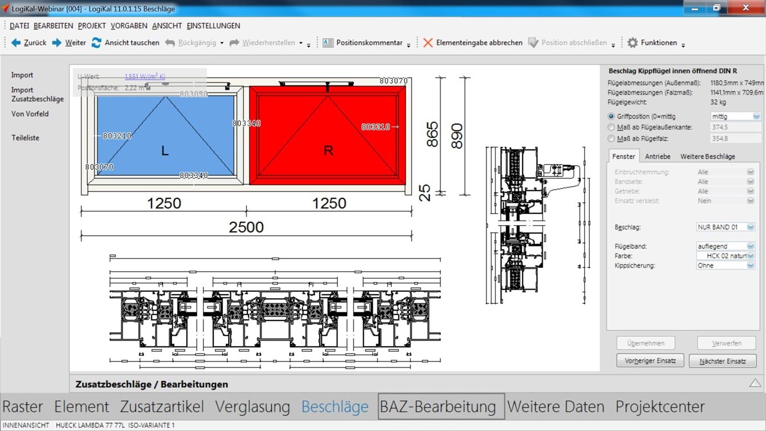Open the U-Wert value link

point(145,76)
